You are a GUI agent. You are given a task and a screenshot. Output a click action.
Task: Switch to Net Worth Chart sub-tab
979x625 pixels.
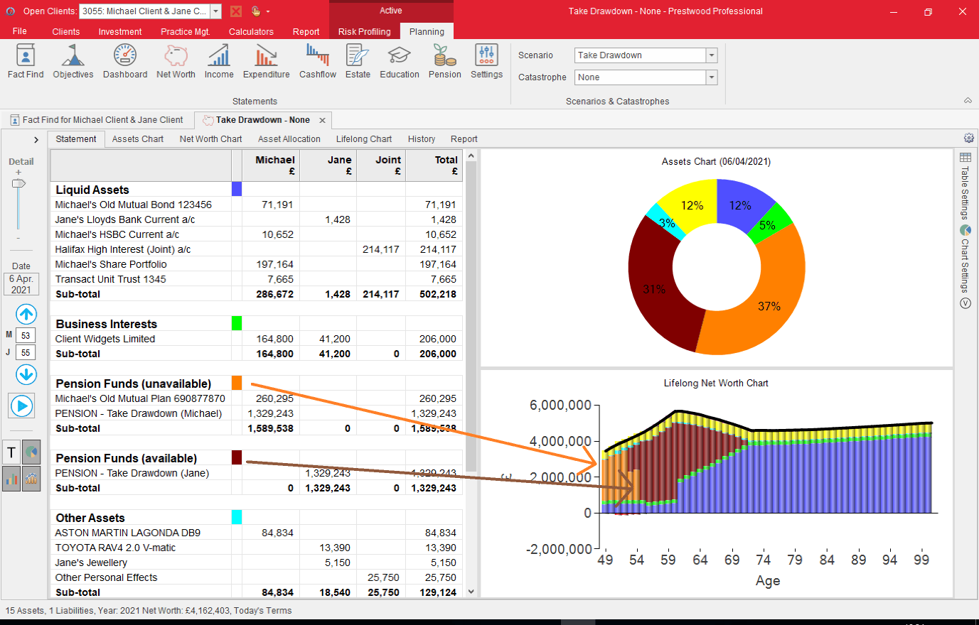coord(211,139)
